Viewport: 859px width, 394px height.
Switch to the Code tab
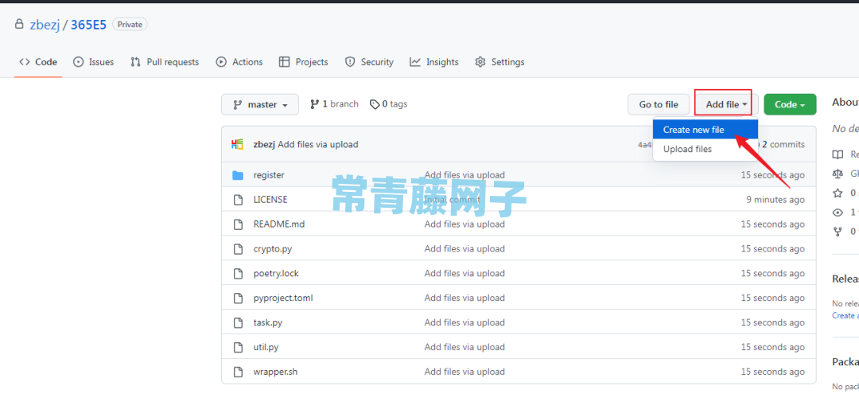(x=38, y=62)
